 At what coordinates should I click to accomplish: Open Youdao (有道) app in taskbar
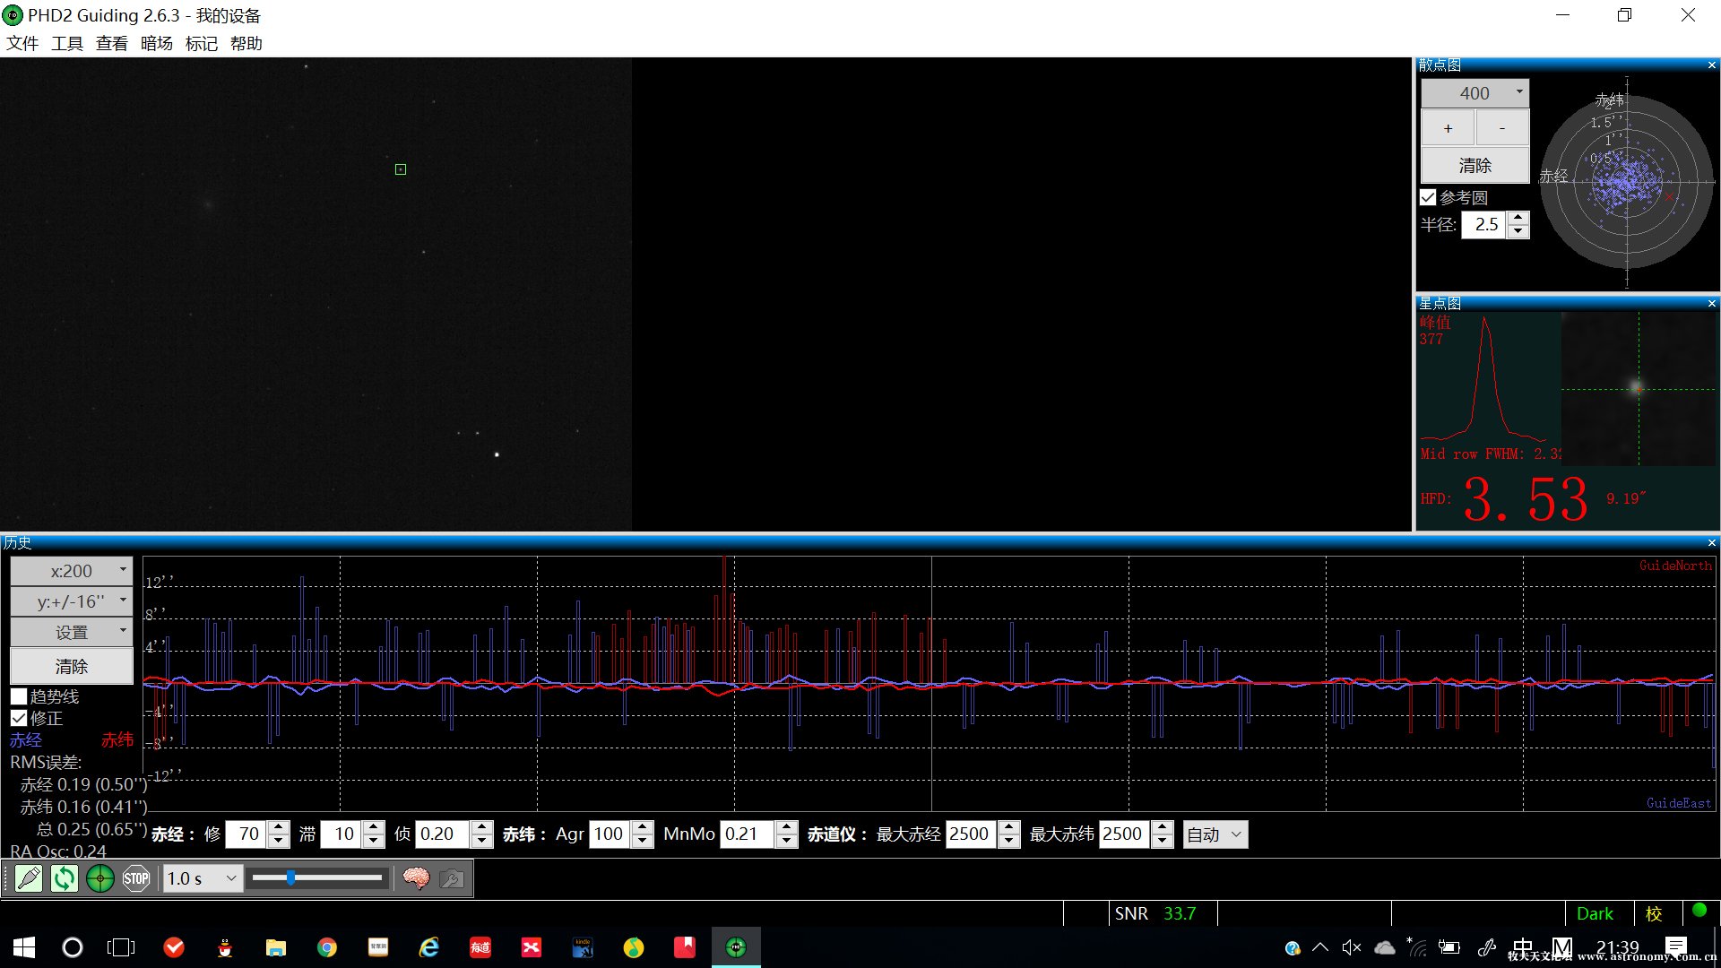click(x=480, y=947)
